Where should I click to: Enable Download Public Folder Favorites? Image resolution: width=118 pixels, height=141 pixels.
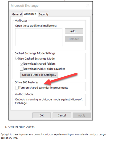(x=22, y=69)
